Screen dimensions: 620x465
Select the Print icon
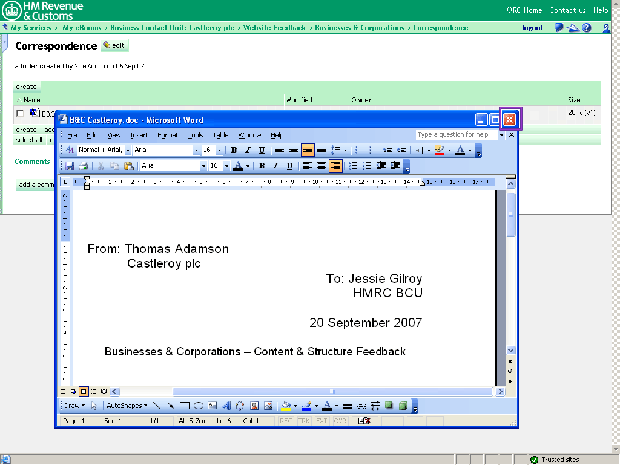coord(84,166)
